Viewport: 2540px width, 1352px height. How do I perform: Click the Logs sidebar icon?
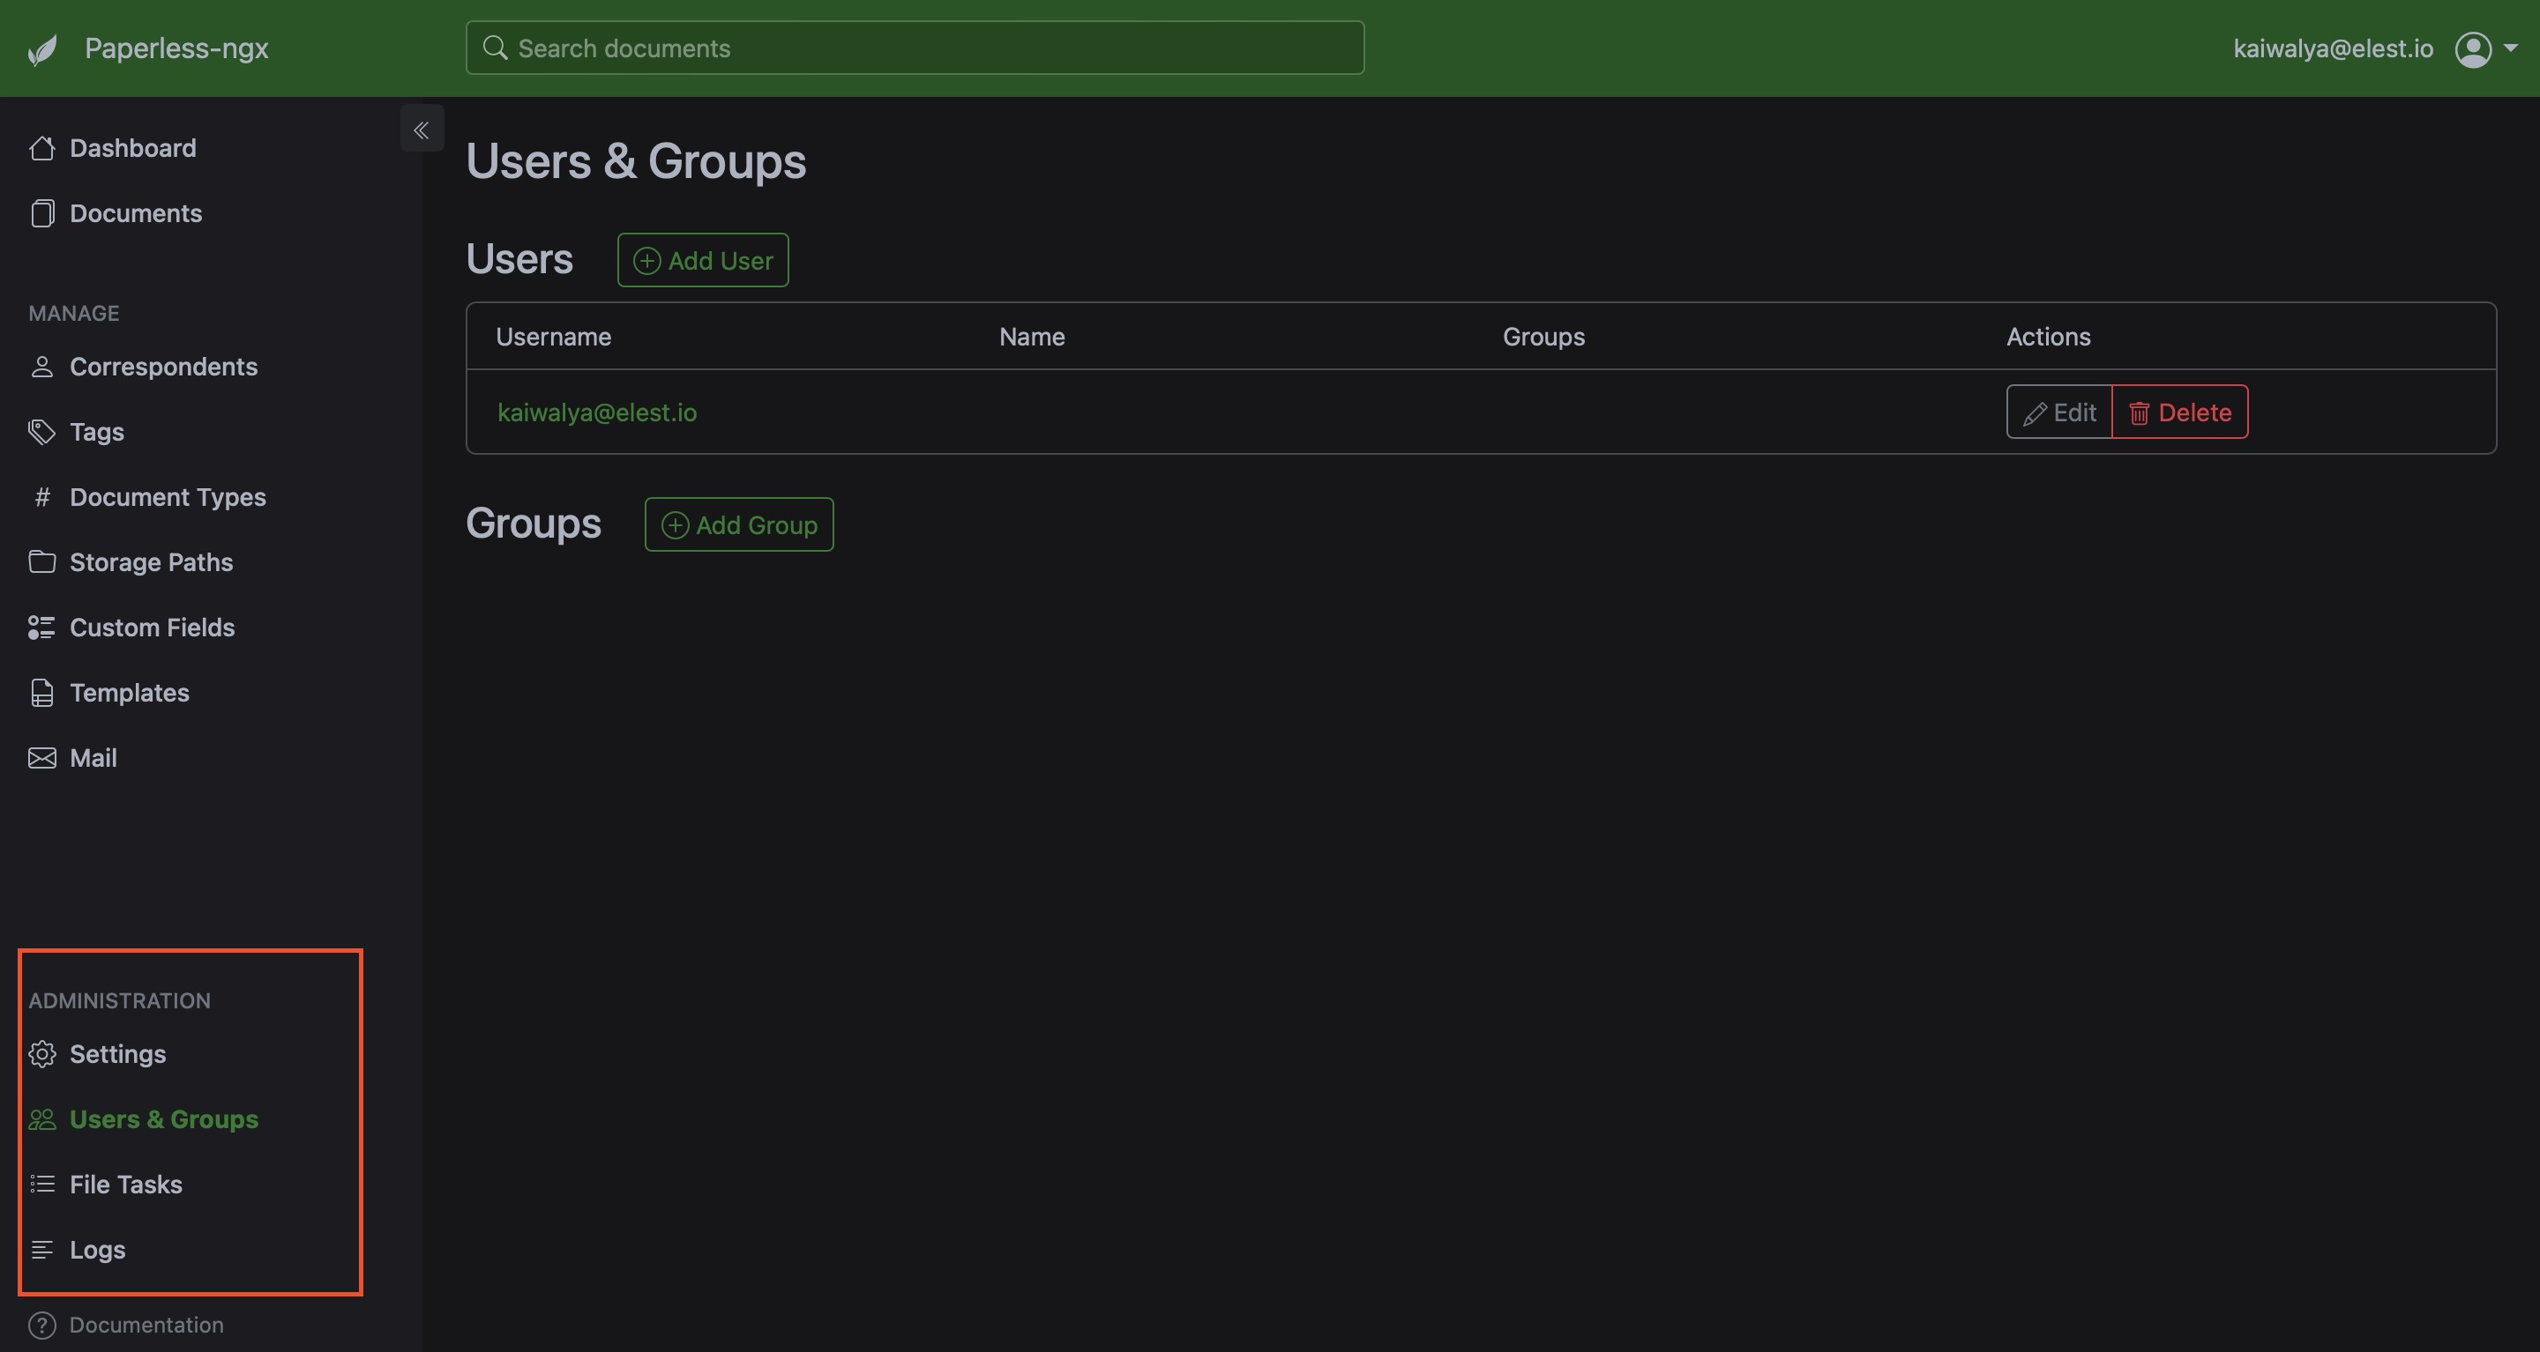(x=41, y=1250)
